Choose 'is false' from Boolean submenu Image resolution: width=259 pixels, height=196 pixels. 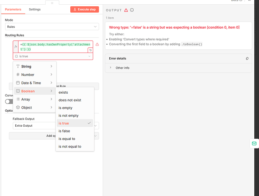point(64,131)
